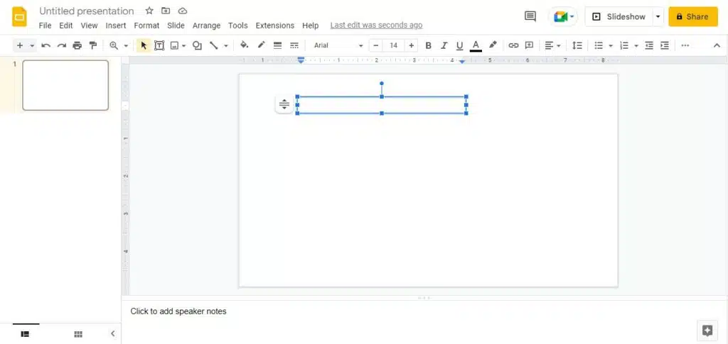Open the Arrange menu
Screen dimensions: 728x344
206,26
